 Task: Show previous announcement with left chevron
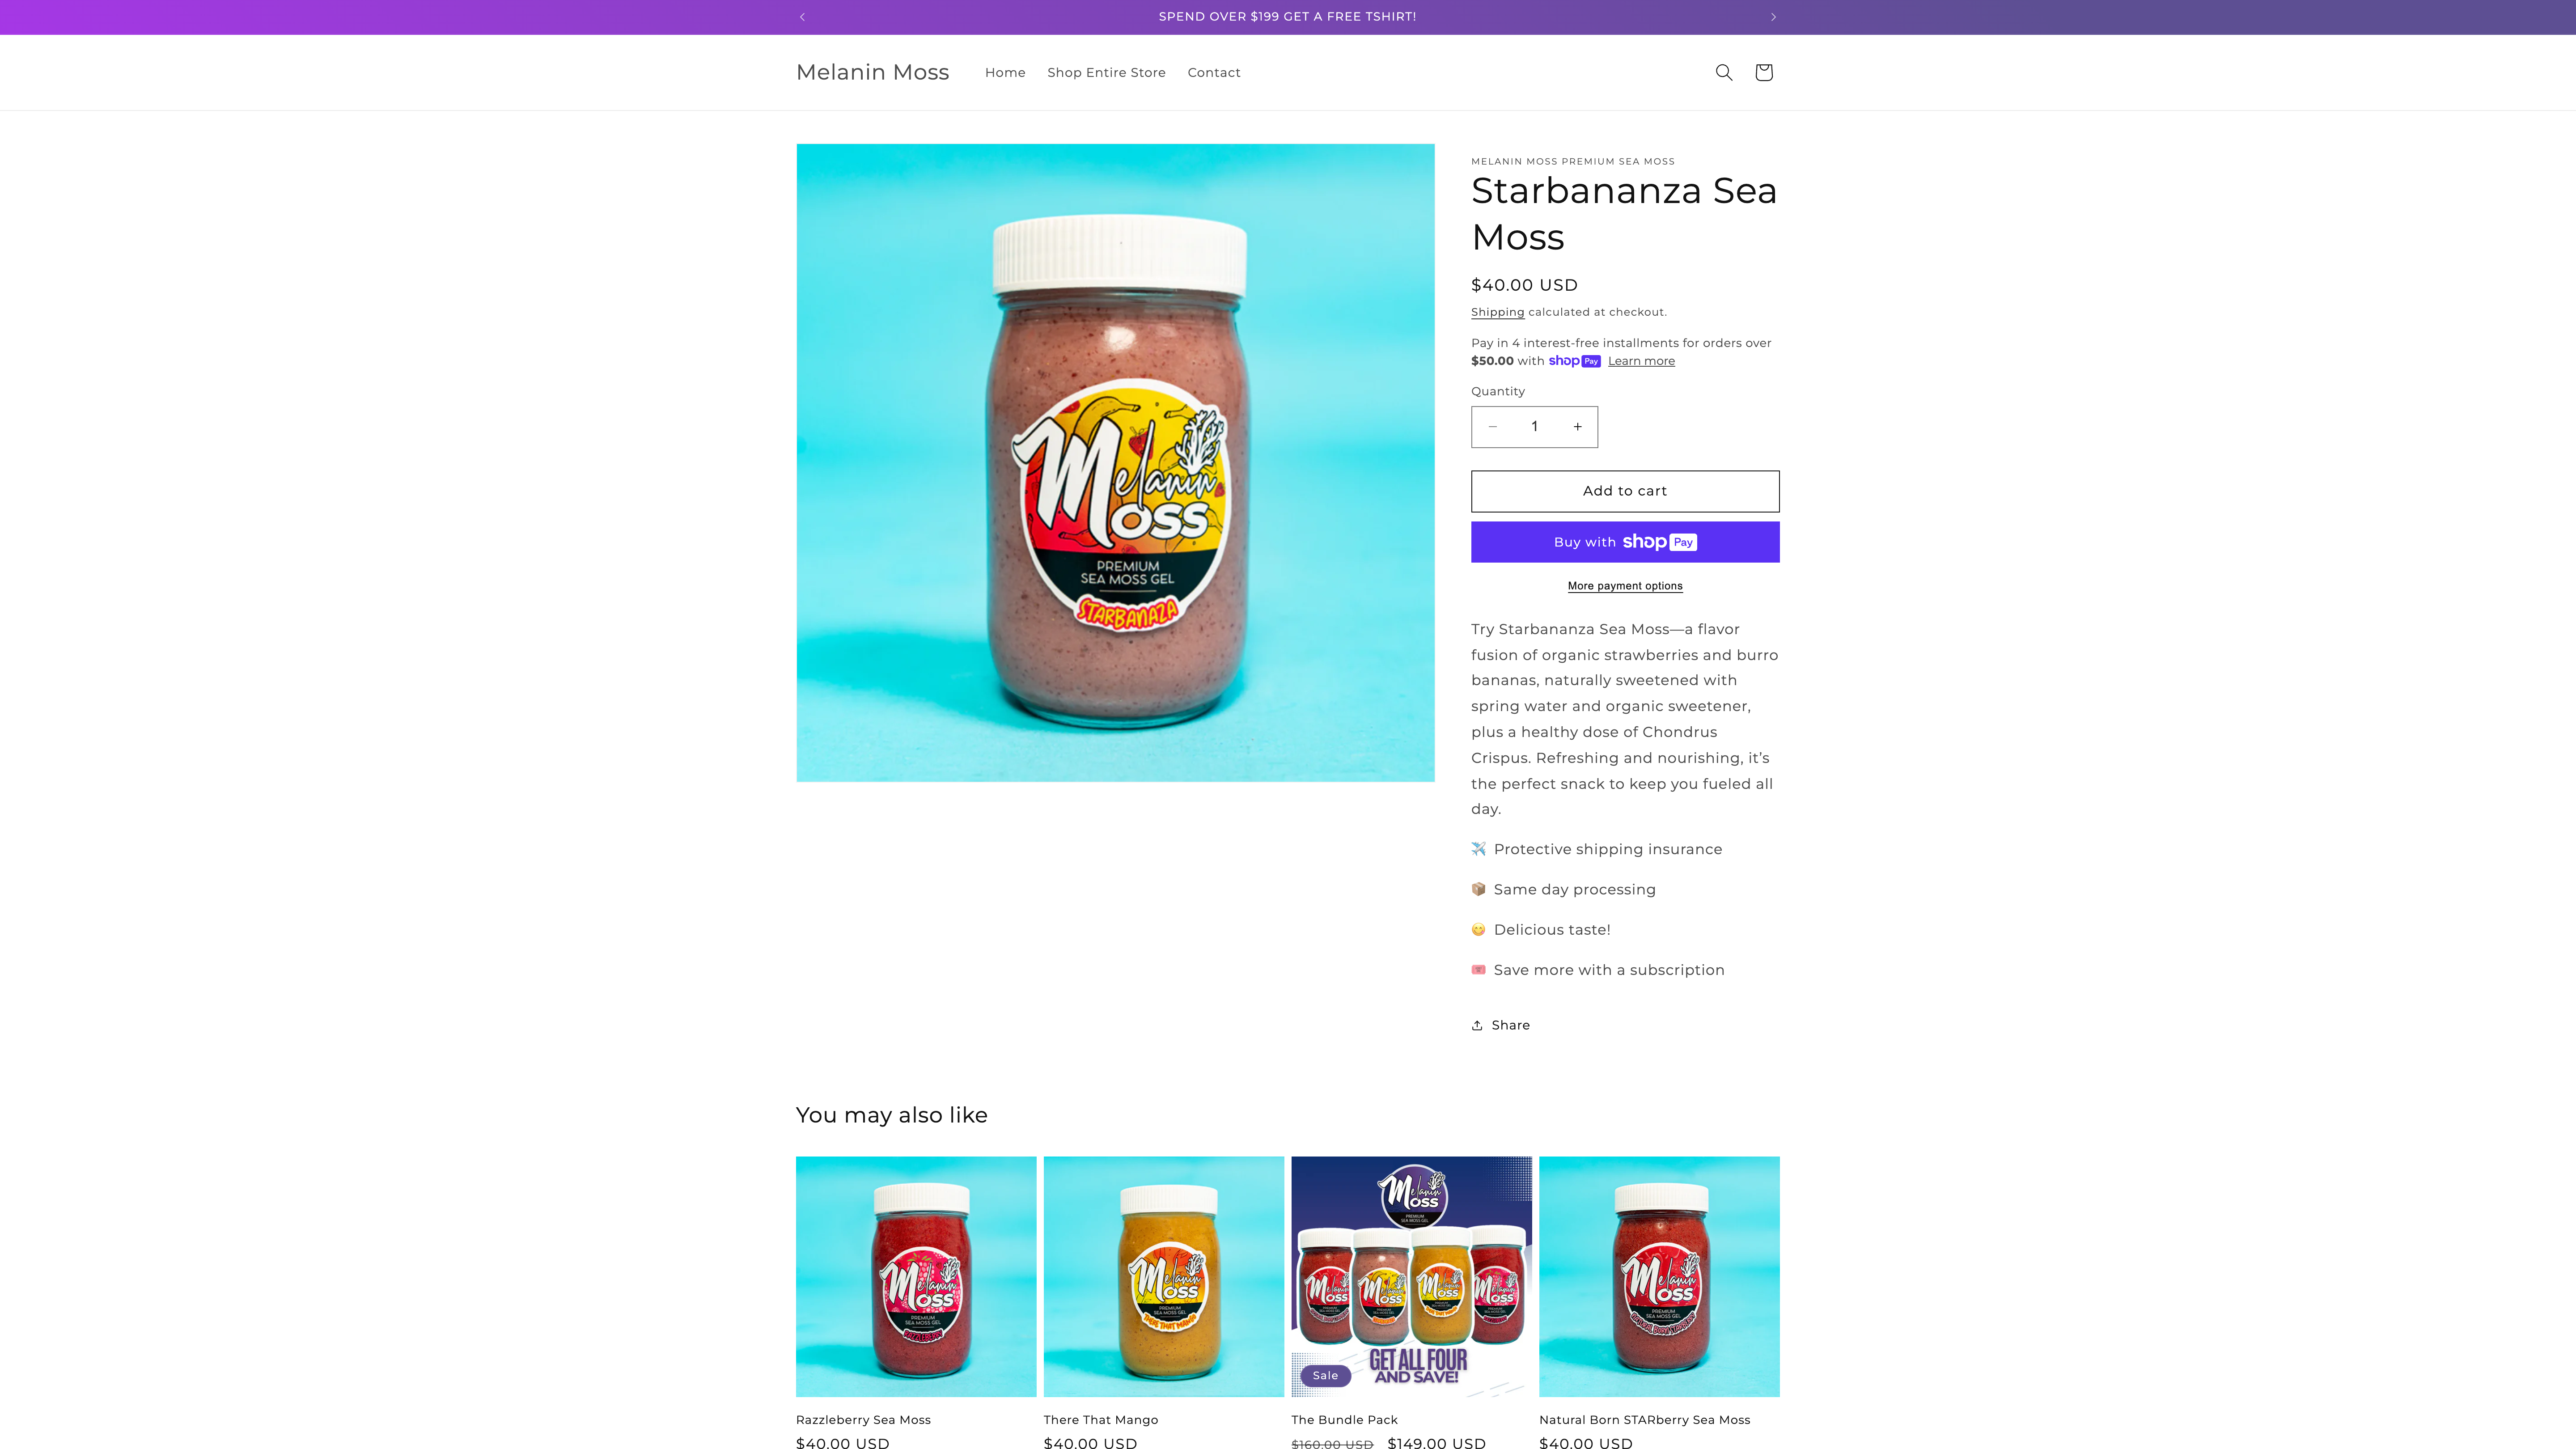click(x=802, y=17)
